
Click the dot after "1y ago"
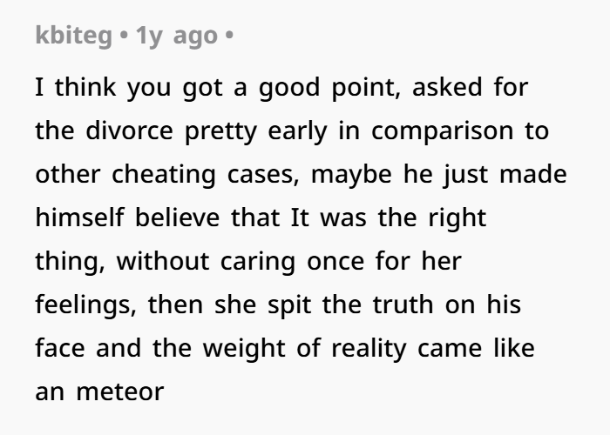229,36
